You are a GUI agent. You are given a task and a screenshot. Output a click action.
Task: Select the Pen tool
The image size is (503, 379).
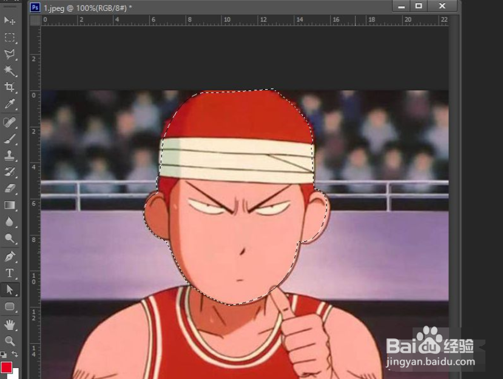pos(10,257)
